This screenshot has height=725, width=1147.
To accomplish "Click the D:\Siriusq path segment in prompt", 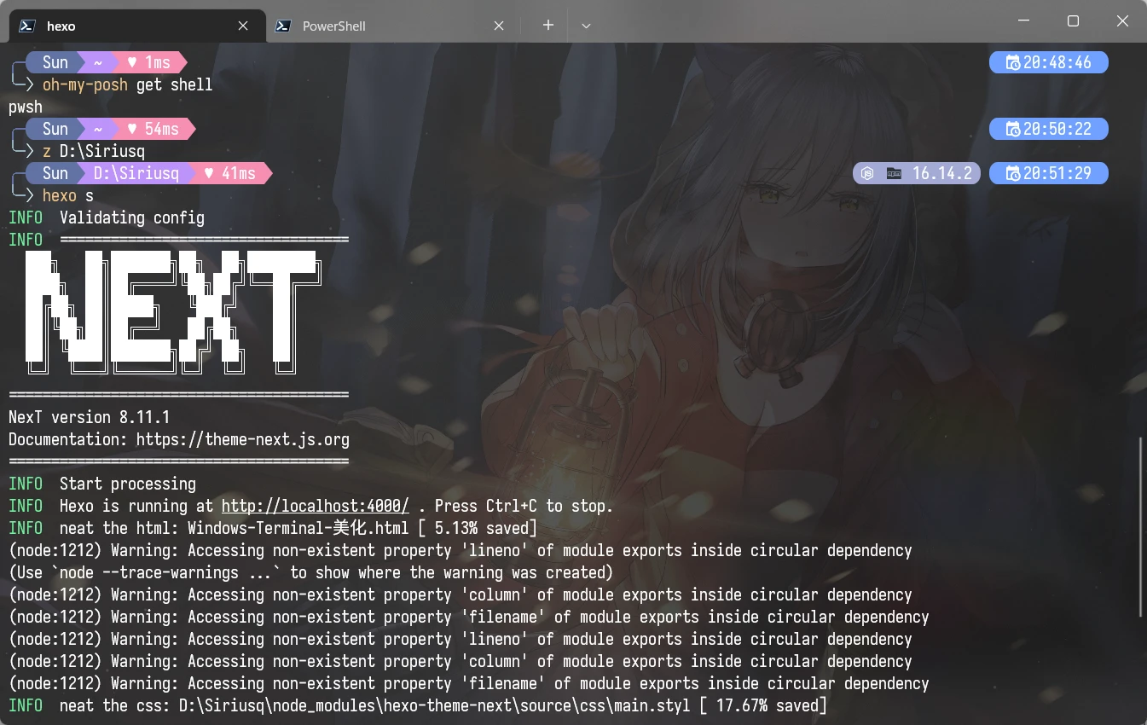I will 136,173.
